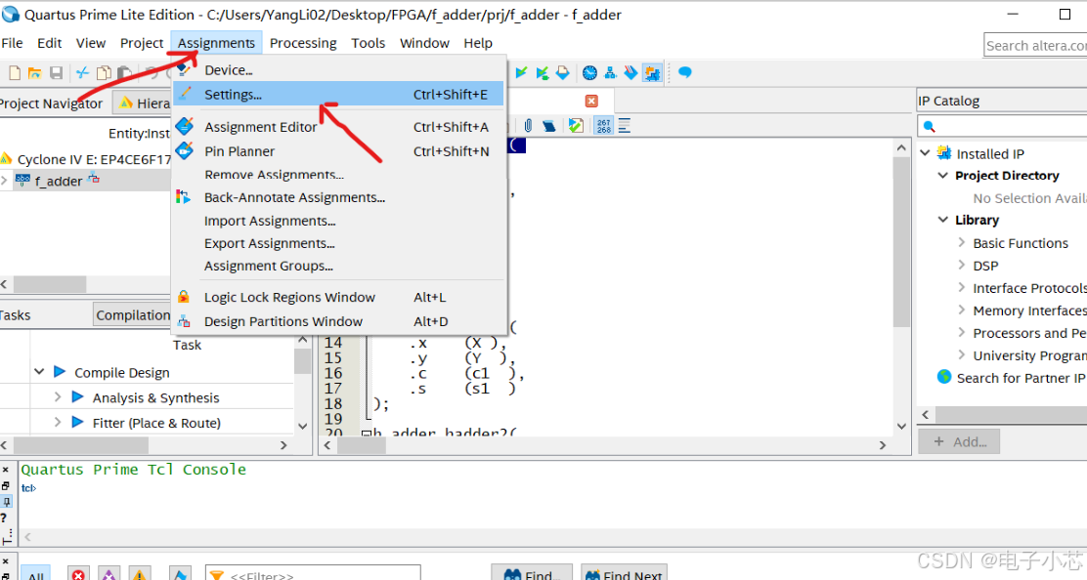Viewport: 1087px width, 580px height.
Task: Collapse the Library node
Action: tap(942, 220)
